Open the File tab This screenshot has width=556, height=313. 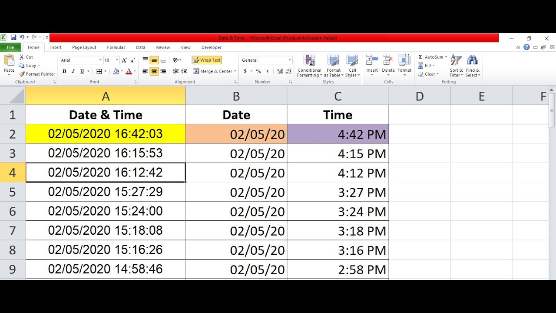click(x=10, y=47)
